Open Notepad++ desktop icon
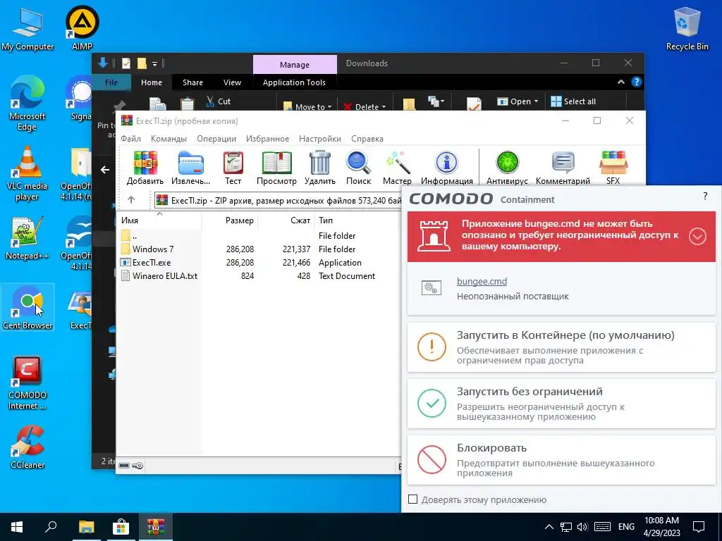The width and height of the screenshot is (722, 541). coord(27,238)
